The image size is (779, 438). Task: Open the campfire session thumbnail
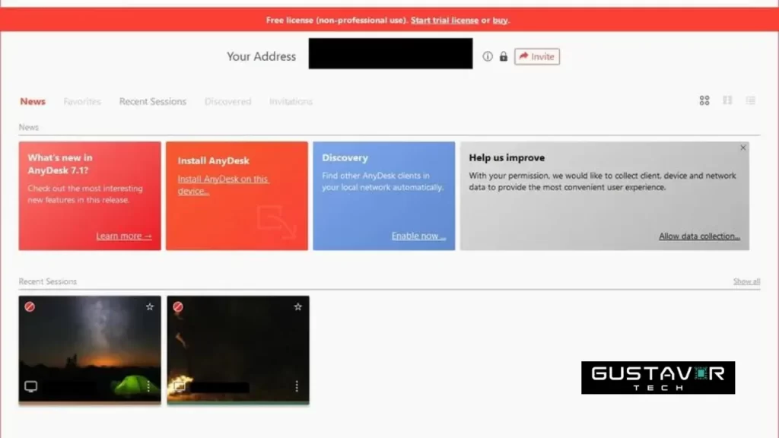[238, 350]
